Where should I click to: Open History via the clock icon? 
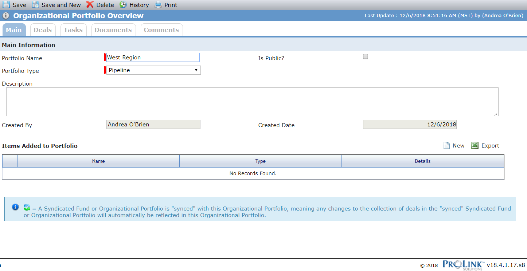click(123, 5)
